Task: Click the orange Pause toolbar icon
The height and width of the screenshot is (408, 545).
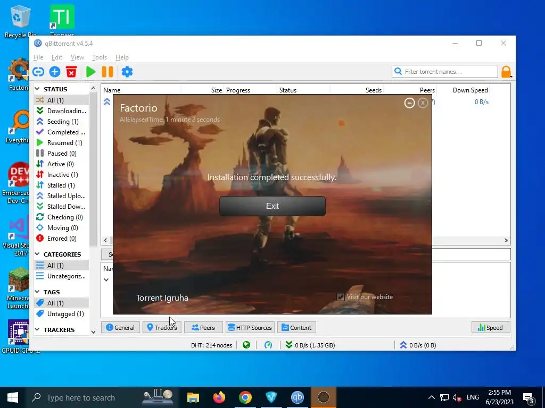Action: [x=108, y=72]
